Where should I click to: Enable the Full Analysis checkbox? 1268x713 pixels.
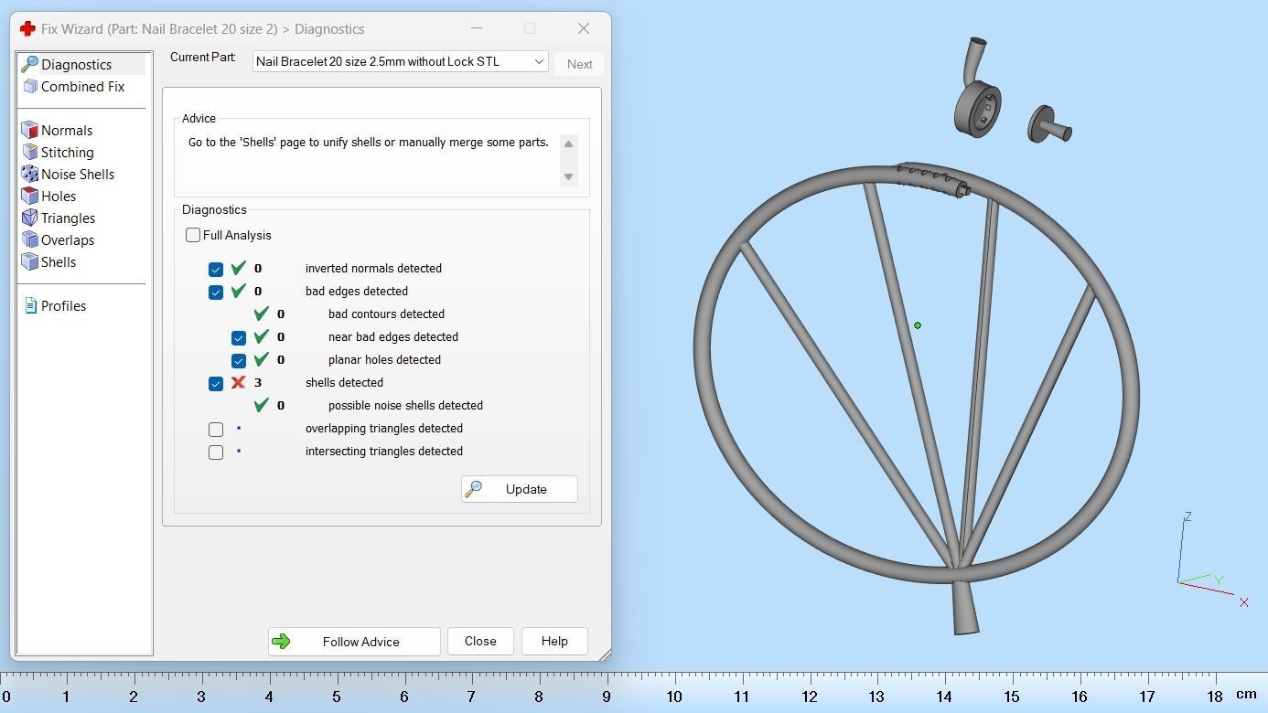click(193, 235)
